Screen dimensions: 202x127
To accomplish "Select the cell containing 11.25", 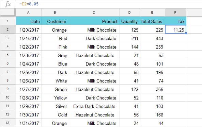I will (x=175, y=30).
